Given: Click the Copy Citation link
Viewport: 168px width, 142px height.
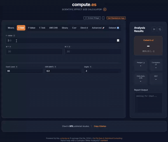Looking at the screenshot, I should pos(100,126).
